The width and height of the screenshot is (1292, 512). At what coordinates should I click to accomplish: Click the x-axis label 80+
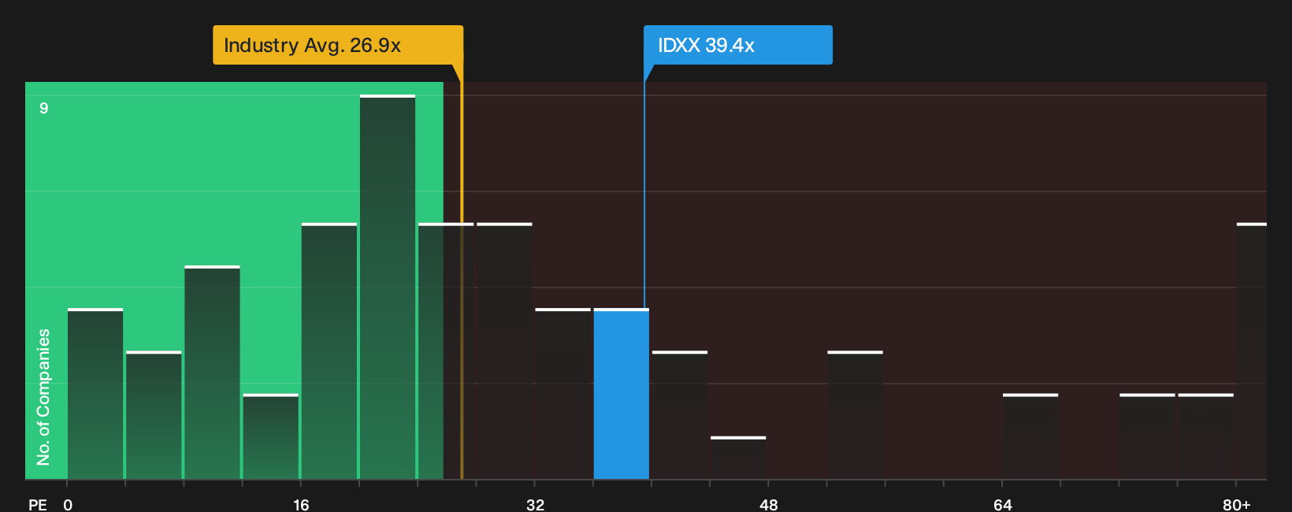click(1236, 504)
